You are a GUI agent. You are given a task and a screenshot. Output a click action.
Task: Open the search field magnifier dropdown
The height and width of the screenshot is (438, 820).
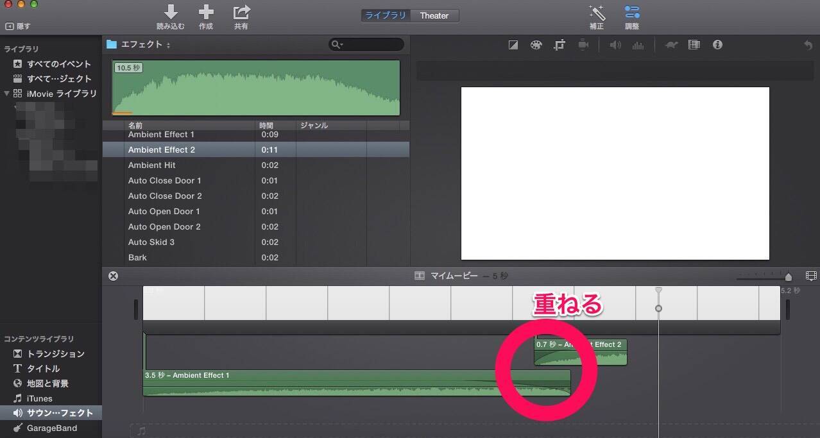pos(337,45)
